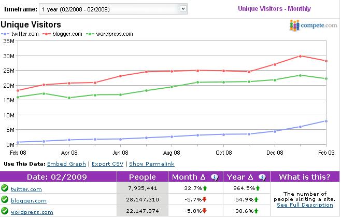Select the 7,935,441 people value

pos(143,188)
